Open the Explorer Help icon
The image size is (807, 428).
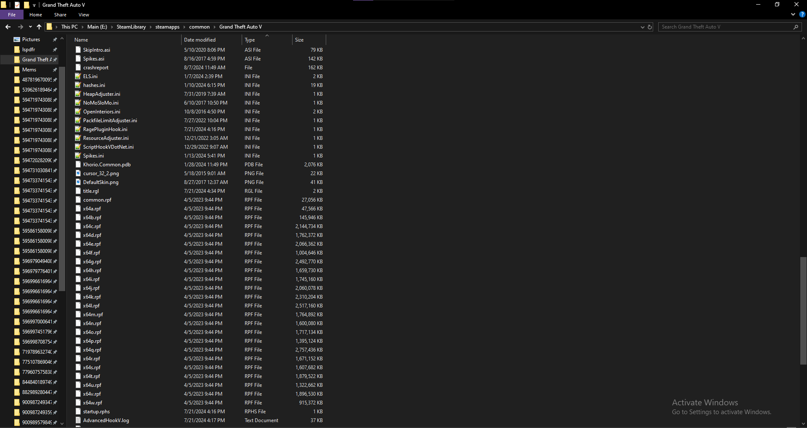[802, 14]
